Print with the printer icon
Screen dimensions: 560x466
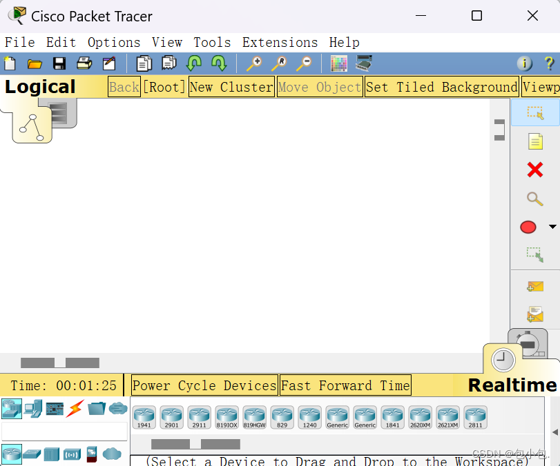point(84,63)
